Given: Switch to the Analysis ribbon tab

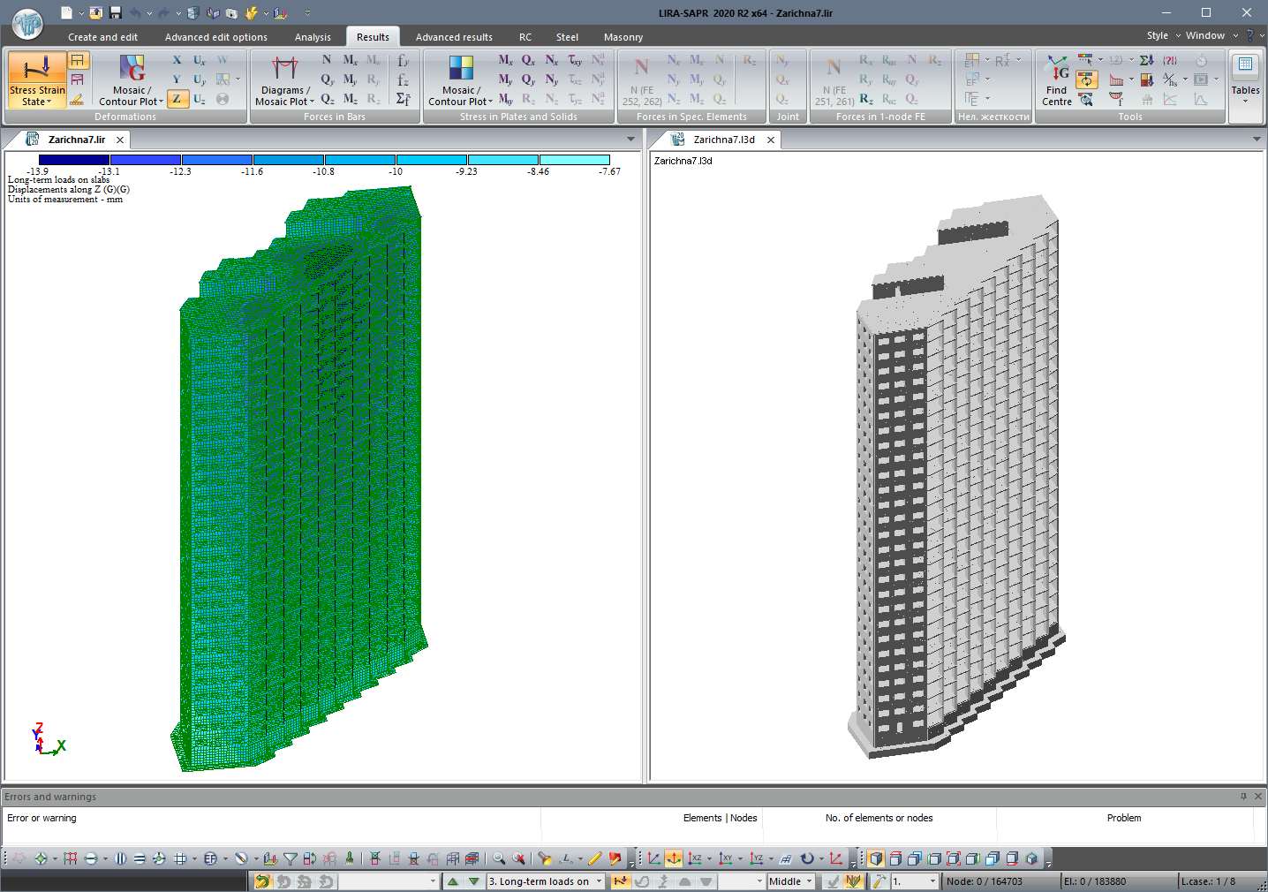Looking at the screenshot, I should (313, 37).
